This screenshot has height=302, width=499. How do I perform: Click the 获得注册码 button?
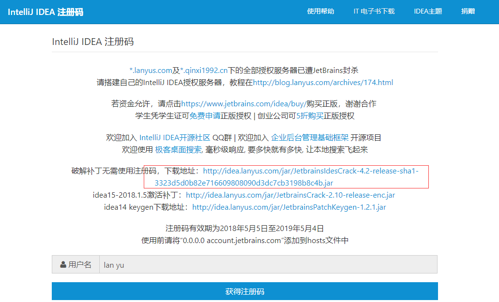[x=245, y=291]
